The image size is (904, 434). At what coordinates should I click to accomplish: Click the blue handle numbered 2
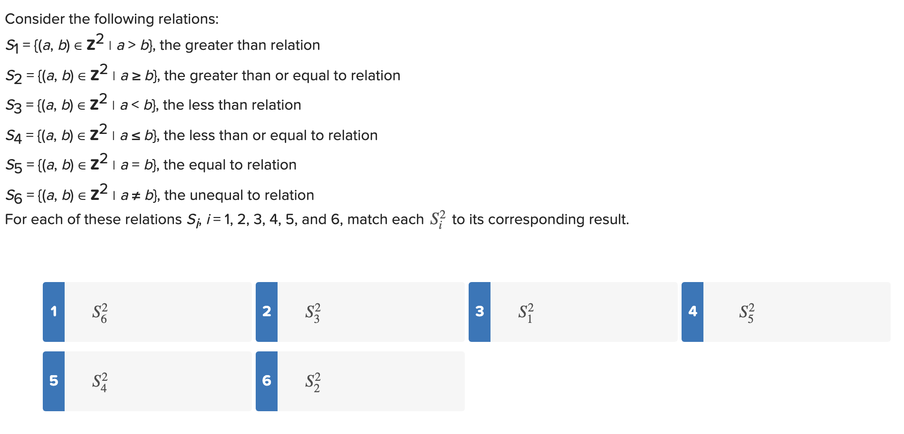click(x=267, y=312)
